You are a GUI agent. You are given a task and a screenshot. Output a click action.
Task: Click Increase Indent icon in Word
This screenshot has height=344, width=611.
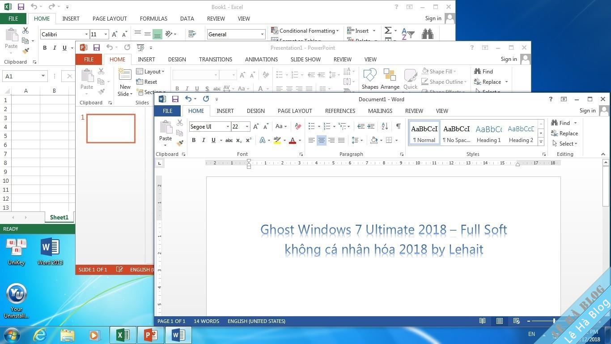[371, 127]
